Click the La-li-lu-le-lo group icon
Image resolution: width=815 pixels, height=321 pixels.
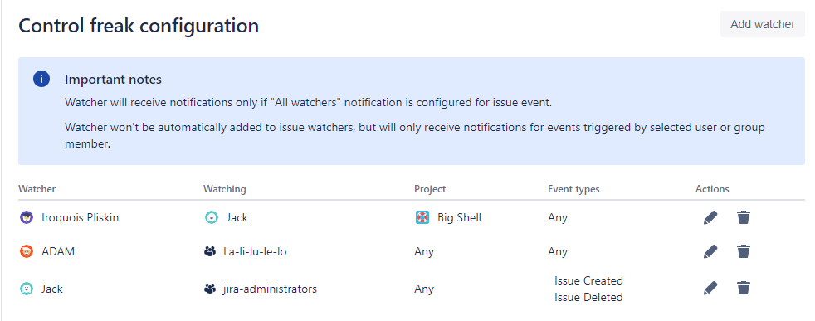coord(210,252)
